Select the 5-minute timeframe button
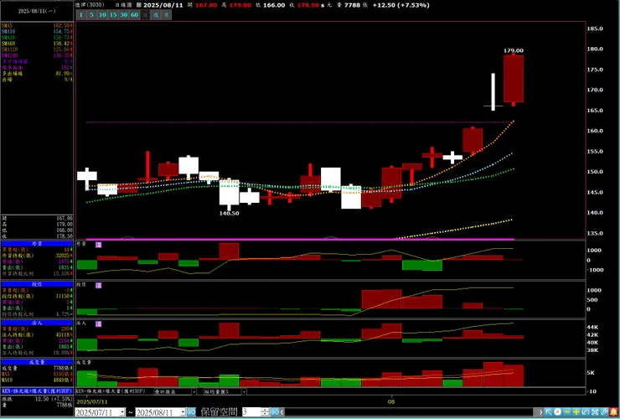Image resolution: width=620 pixels, height=419 pixels. coord(91,15)
